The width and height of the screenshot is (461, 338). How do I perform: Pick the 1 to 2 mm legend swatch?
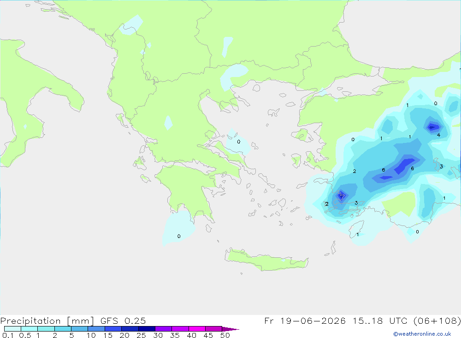(x=46, y=329)
